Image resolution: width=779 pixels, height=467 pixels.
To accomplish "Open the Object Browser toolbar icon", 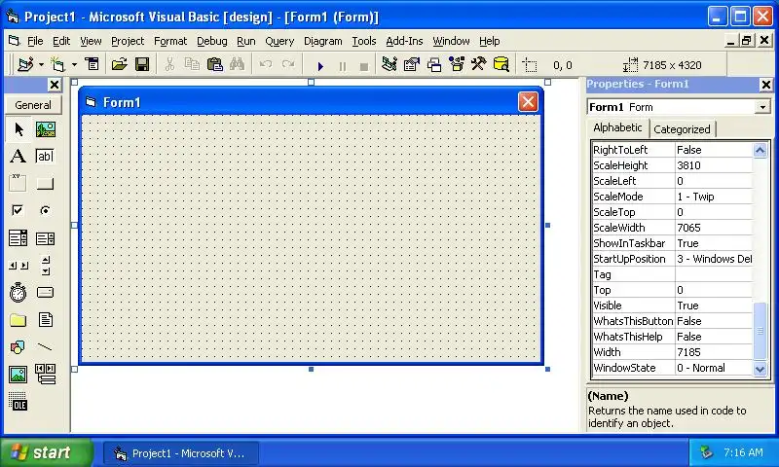I will tap(456, 64).
